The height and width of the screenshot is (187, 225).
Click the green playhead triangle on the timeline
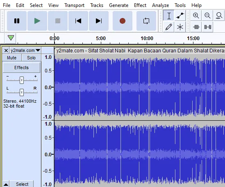click(11, 38)
